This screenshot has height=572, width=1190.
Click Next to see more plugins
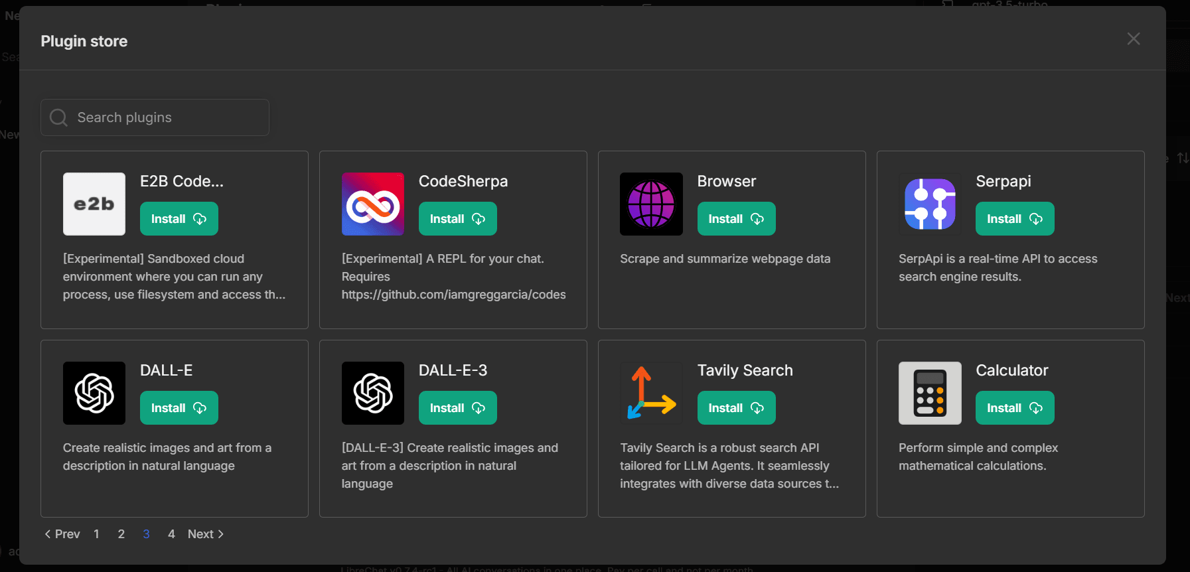point(205,534)
